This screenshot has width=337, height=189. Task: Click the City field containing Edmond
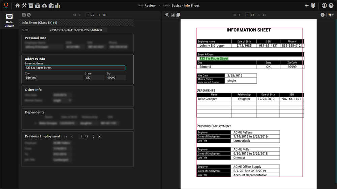tap(54, 78)
